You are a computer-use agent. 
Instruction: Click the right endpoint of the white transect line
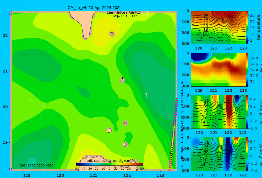167,107
